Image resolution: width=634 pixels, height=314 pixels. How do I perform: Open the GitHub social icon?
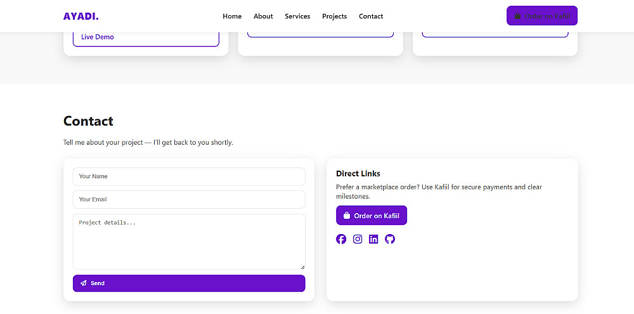[390, 239]
